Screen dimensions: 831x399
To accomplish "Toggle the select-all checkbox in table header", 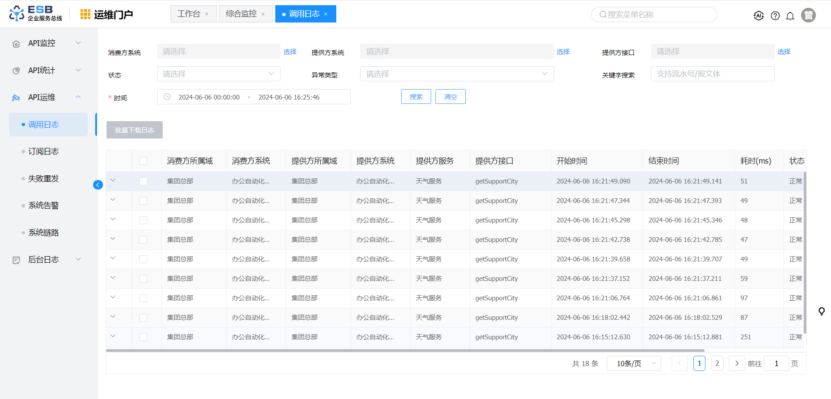I will pyautogui.click(x=143, y=161).
